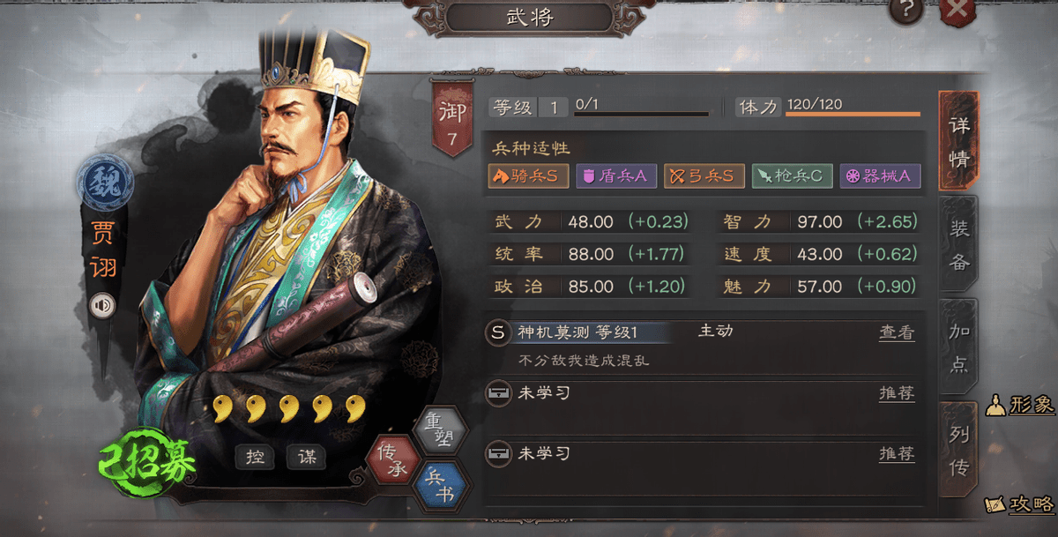The width and height of the screenshot is (1058, 537).
Task: Select the gray 重塑 reshape hexagon
Action: pos(438,431)
